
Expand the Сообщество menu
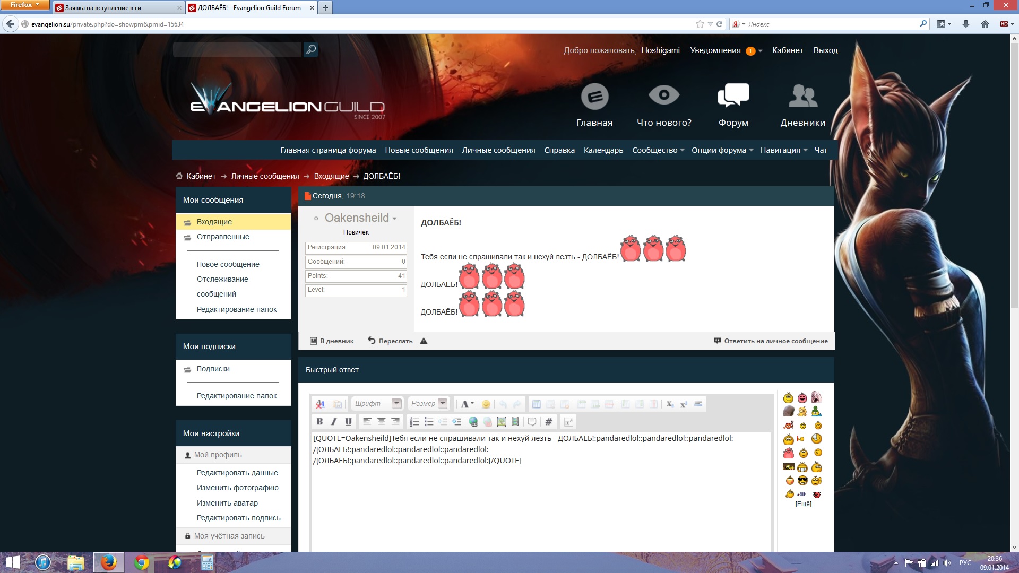coord(658,150)
